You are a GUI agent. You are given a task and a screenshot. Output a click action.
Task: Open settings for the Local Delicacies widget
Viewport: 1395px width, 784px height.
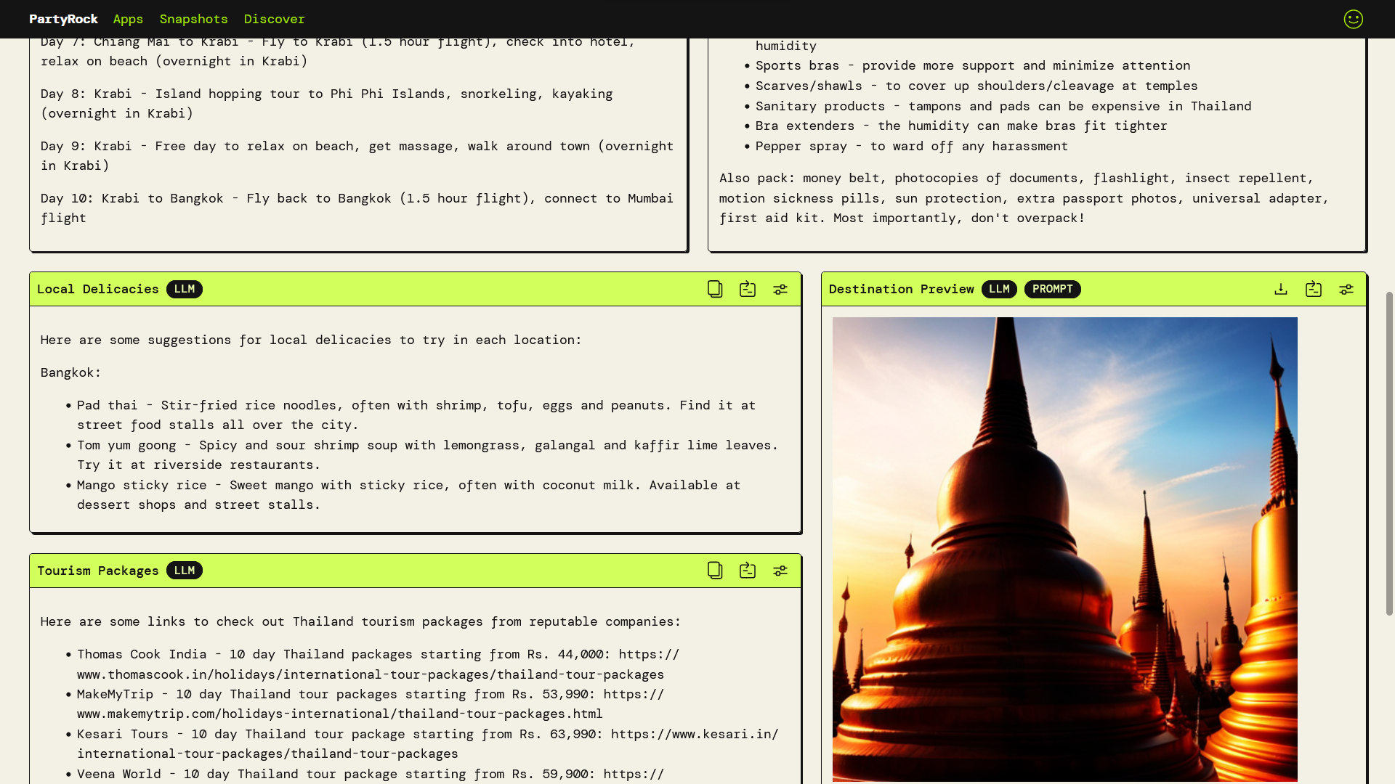780,289
